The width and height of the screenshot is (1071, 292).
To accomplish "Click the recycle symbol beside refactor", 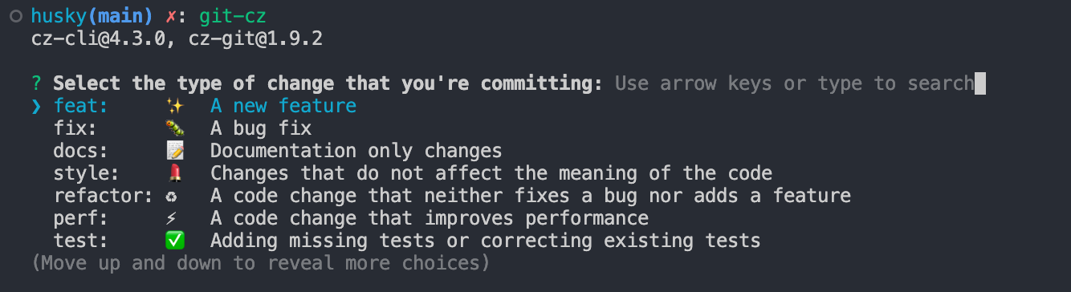I will coord(173,196).
